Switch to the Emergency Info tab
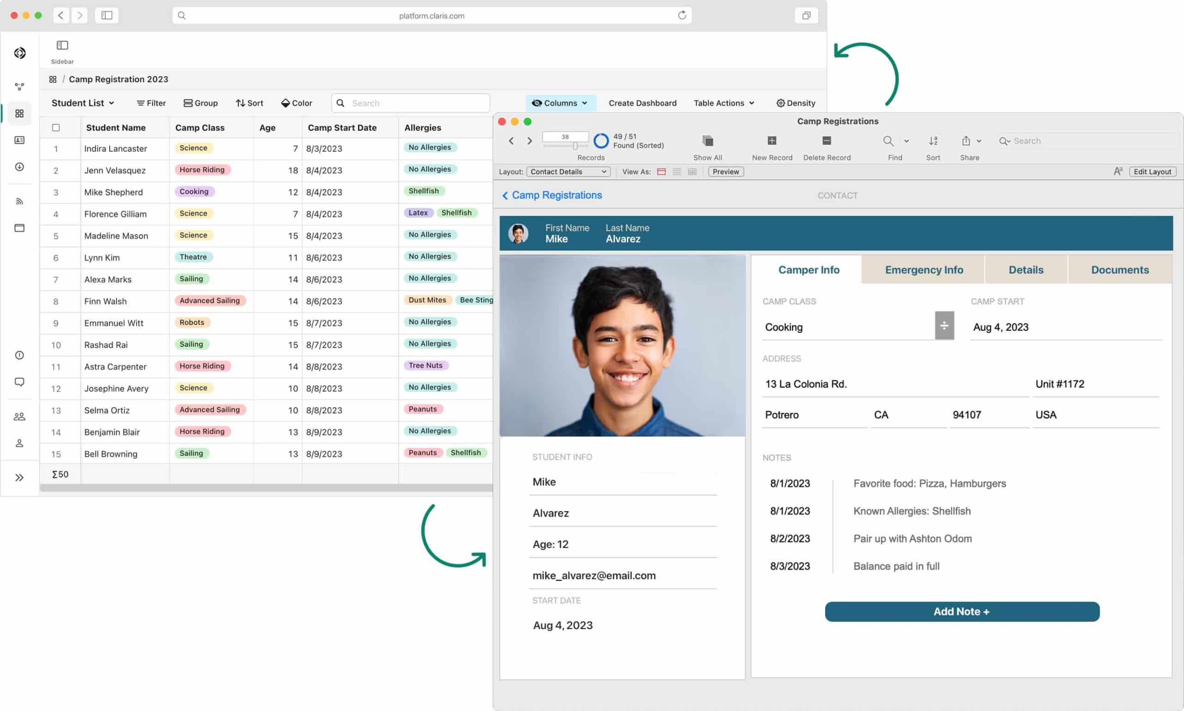 tap(924, 270)
